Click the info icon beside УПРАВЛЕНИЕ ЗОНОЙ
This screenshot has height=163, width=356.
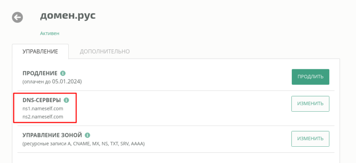[88, 135]
